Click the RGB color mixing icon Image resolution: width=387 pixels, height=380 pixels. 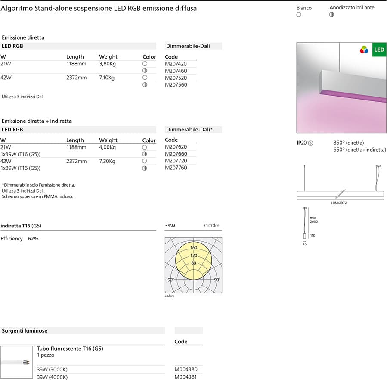pyautogui.click(x=364, y=50)
